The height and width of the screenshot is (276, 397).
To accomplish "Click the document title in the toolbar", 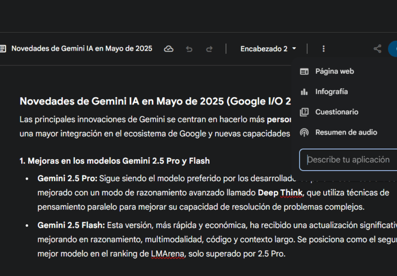I will pyautogui.click(x=82, y=49).
